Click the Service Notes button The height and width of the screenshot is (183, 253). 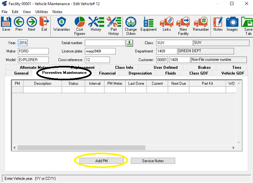[x=153, y=161]
